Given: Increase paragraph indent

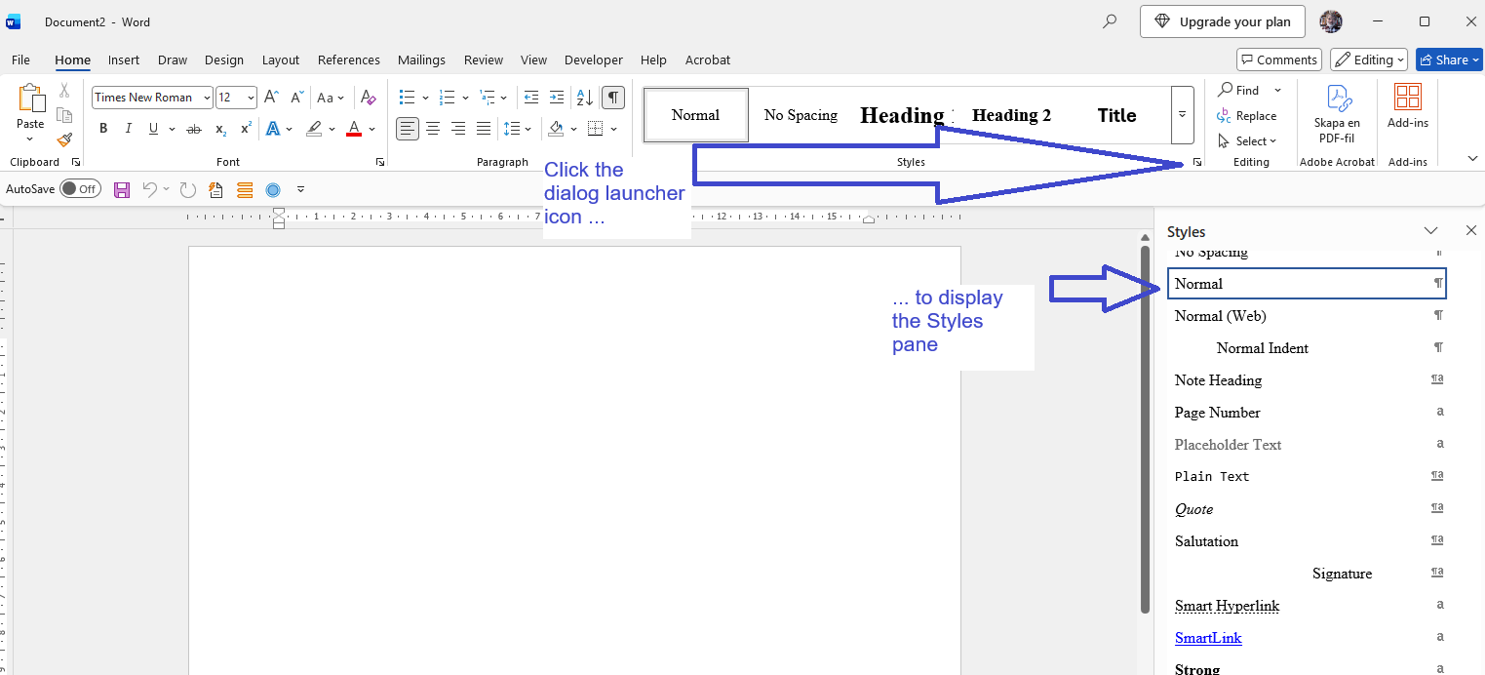Looking at the screenshot, I should 557,98.
